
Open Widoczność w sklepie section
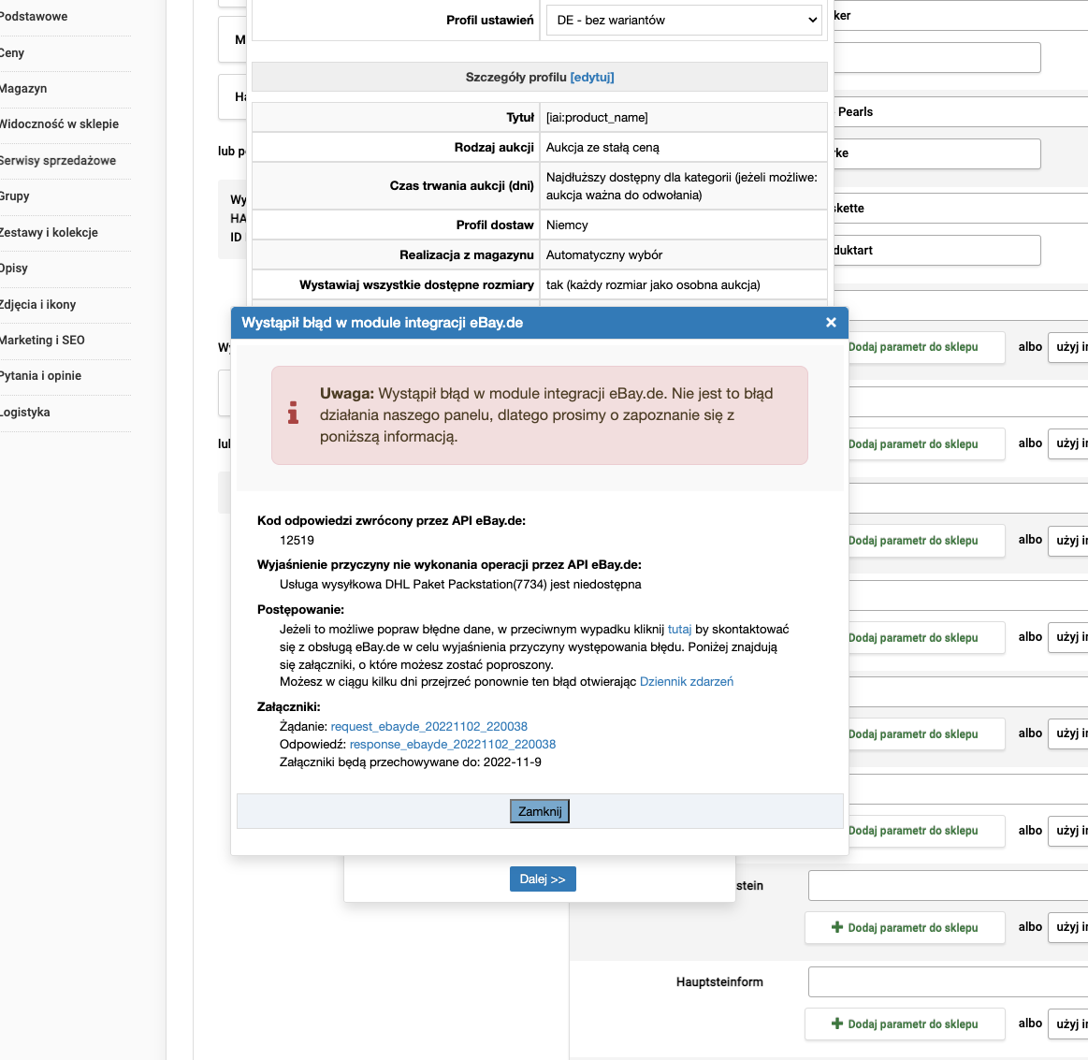click(x=59, y=124)
